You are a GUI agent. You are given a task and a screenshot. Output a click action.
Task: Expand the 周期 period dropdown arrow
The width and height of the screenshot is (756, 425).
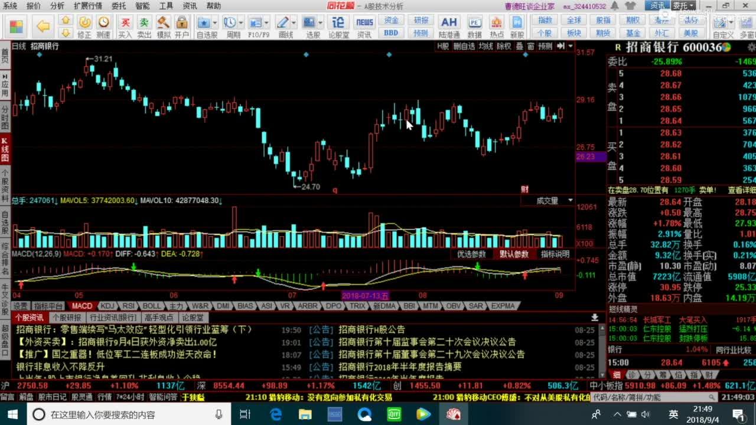pyautogui.click(x=242, y=22)
